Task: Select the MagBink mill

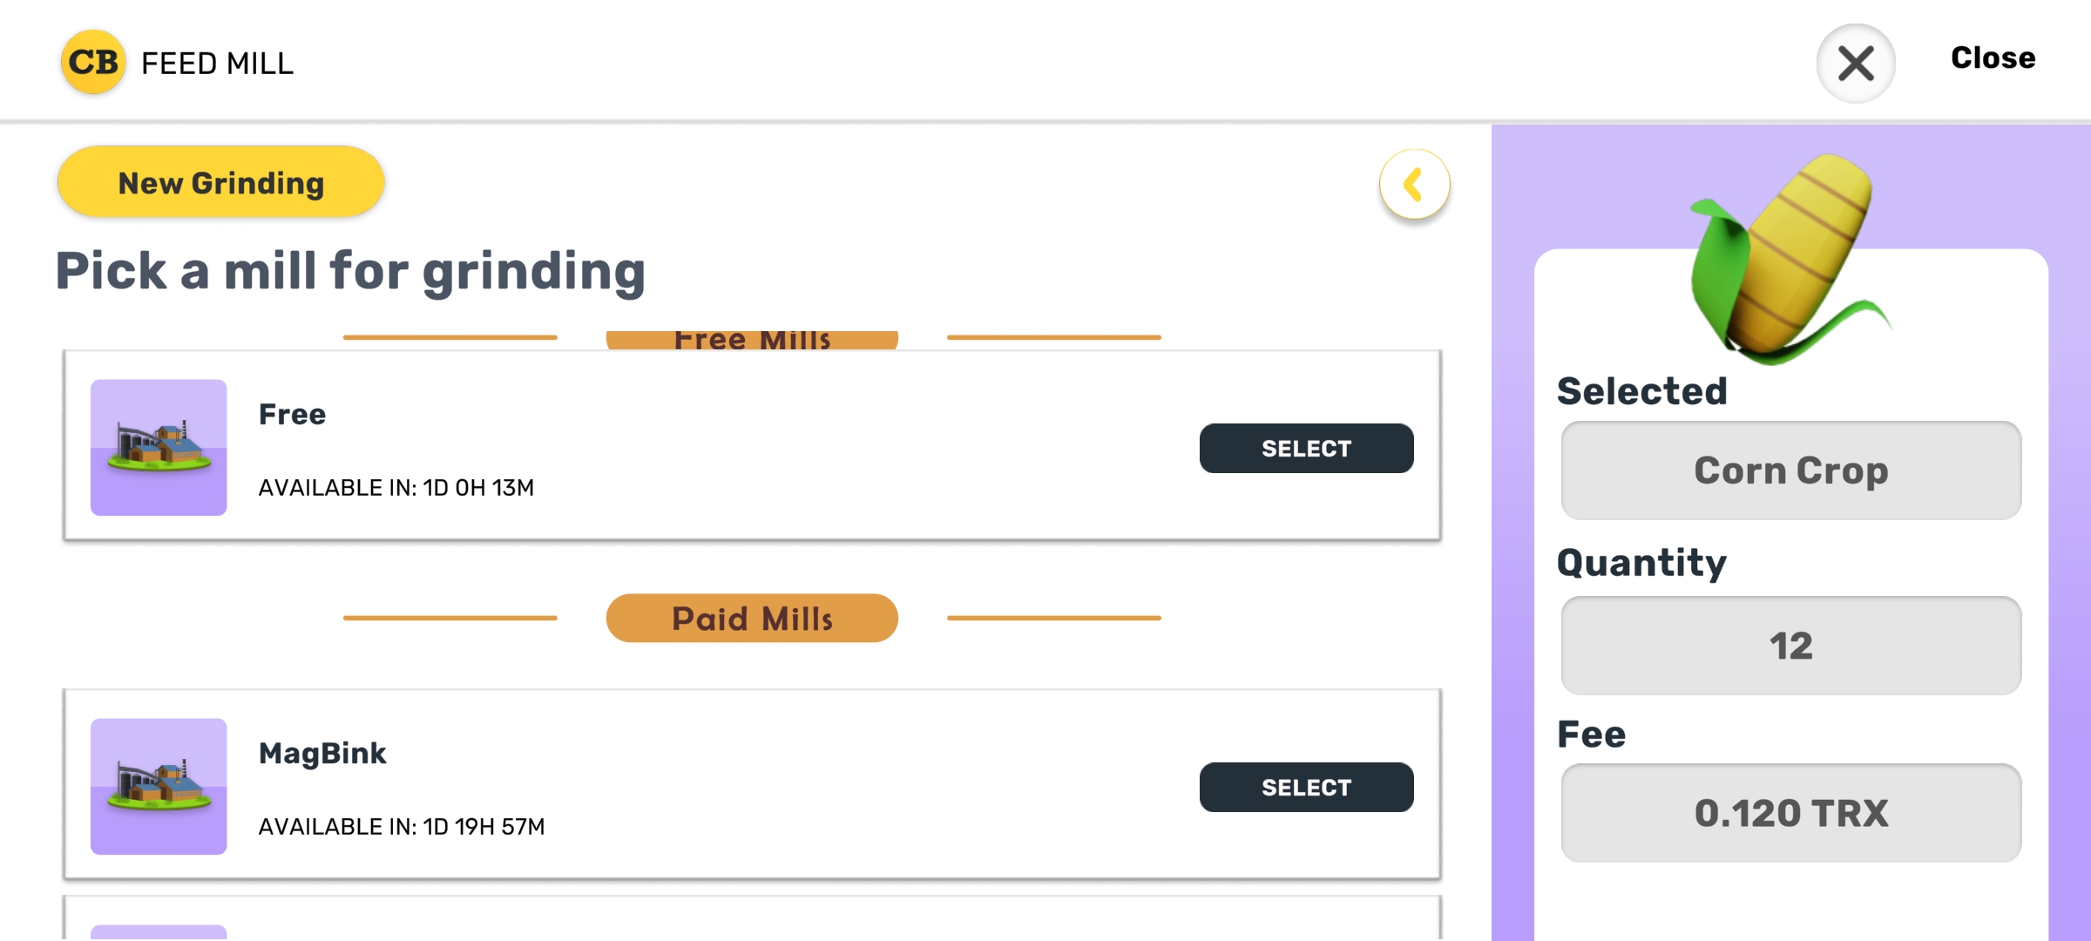Action: [1306, 788]
